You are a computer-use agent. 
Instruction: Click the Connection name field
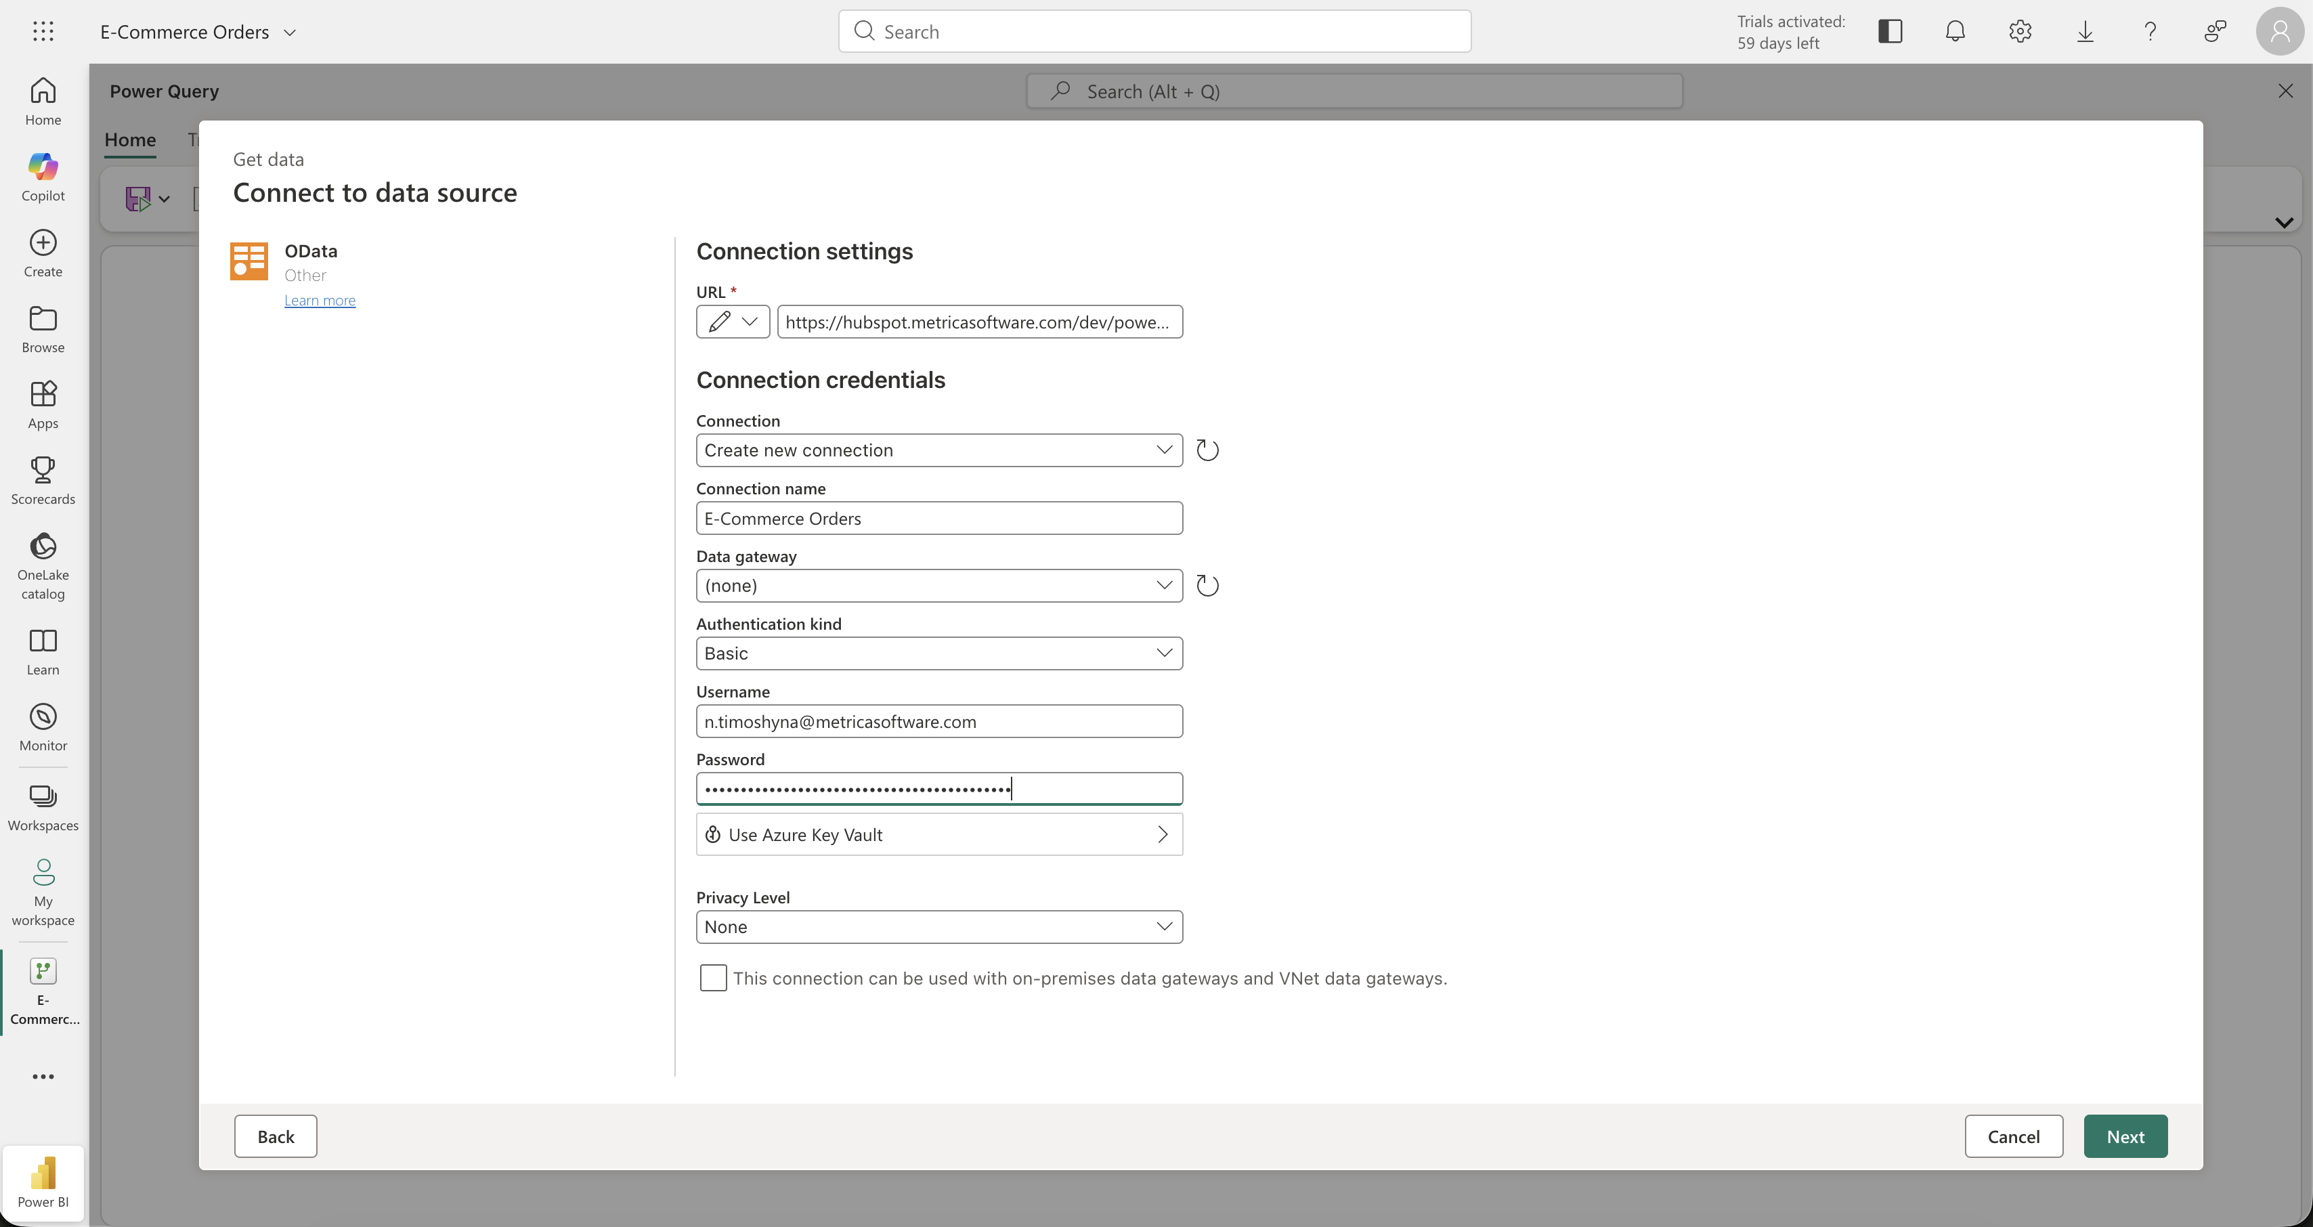click(939, 518)
